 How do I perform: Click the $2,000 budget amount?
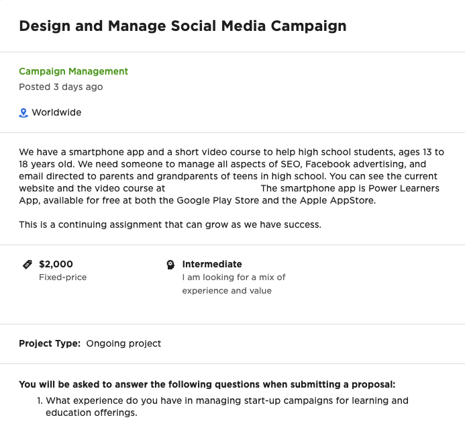(56, 264)
